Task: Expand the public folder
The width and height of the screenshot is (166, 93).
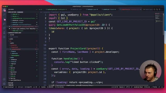Action: (x=11, y=39)
